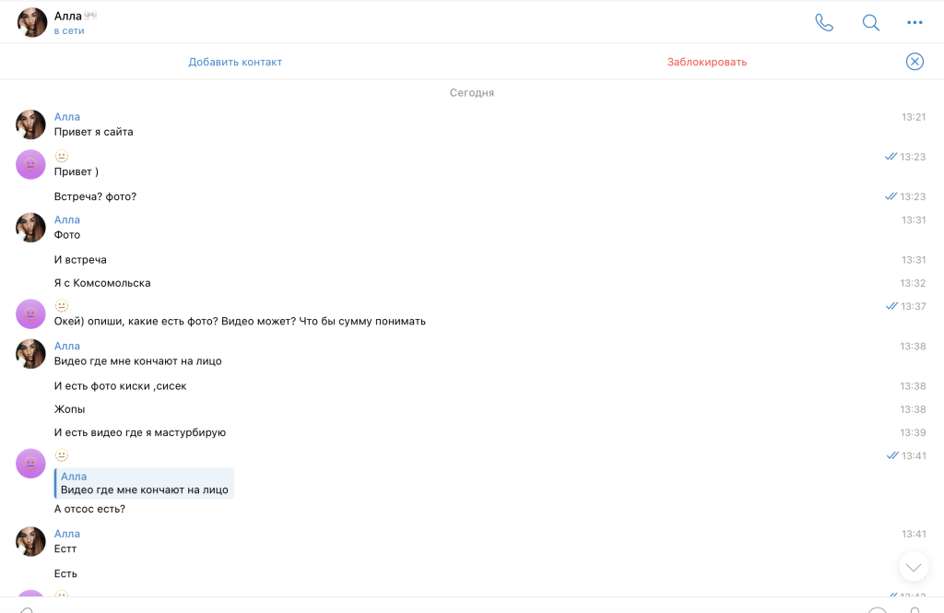
Task: Click purple avatar beside the 13:37 message
Action: click(x=31, y=313)
